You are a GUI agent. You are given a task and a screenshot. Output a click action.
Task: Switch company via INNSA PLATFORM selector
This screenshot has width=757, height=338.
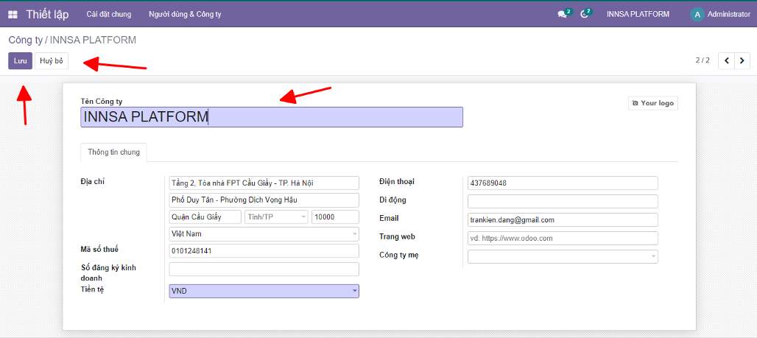tap(638, 15)
